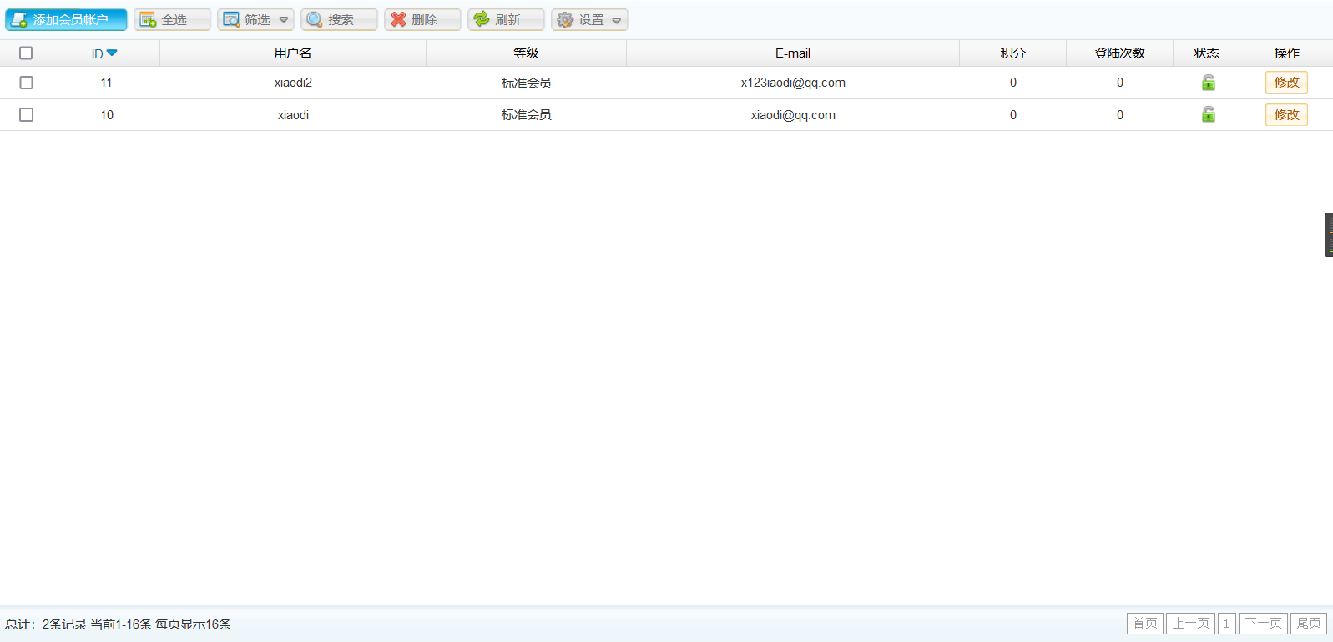Open the 筛选 filter dropdown
Screen dimensions: 1333x642
click(x=255, y=19)
